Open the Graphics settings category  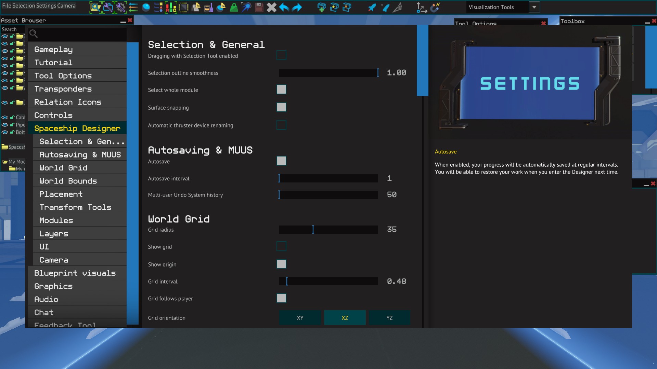click(x=53, y=286)
